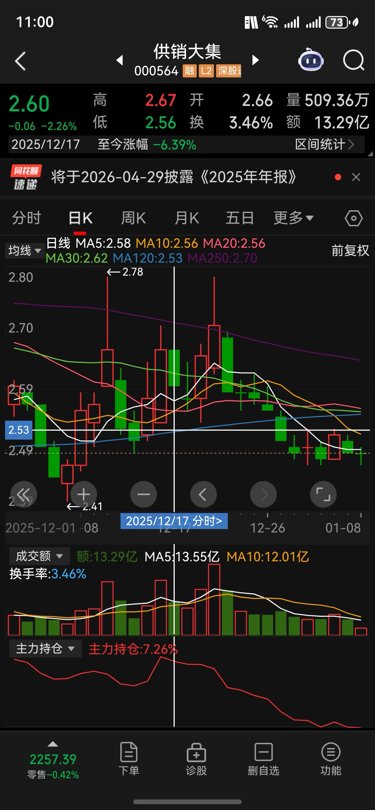Open the 诊股 stock diagnosis icon
The image size is (375, 810).
point(196,759)
